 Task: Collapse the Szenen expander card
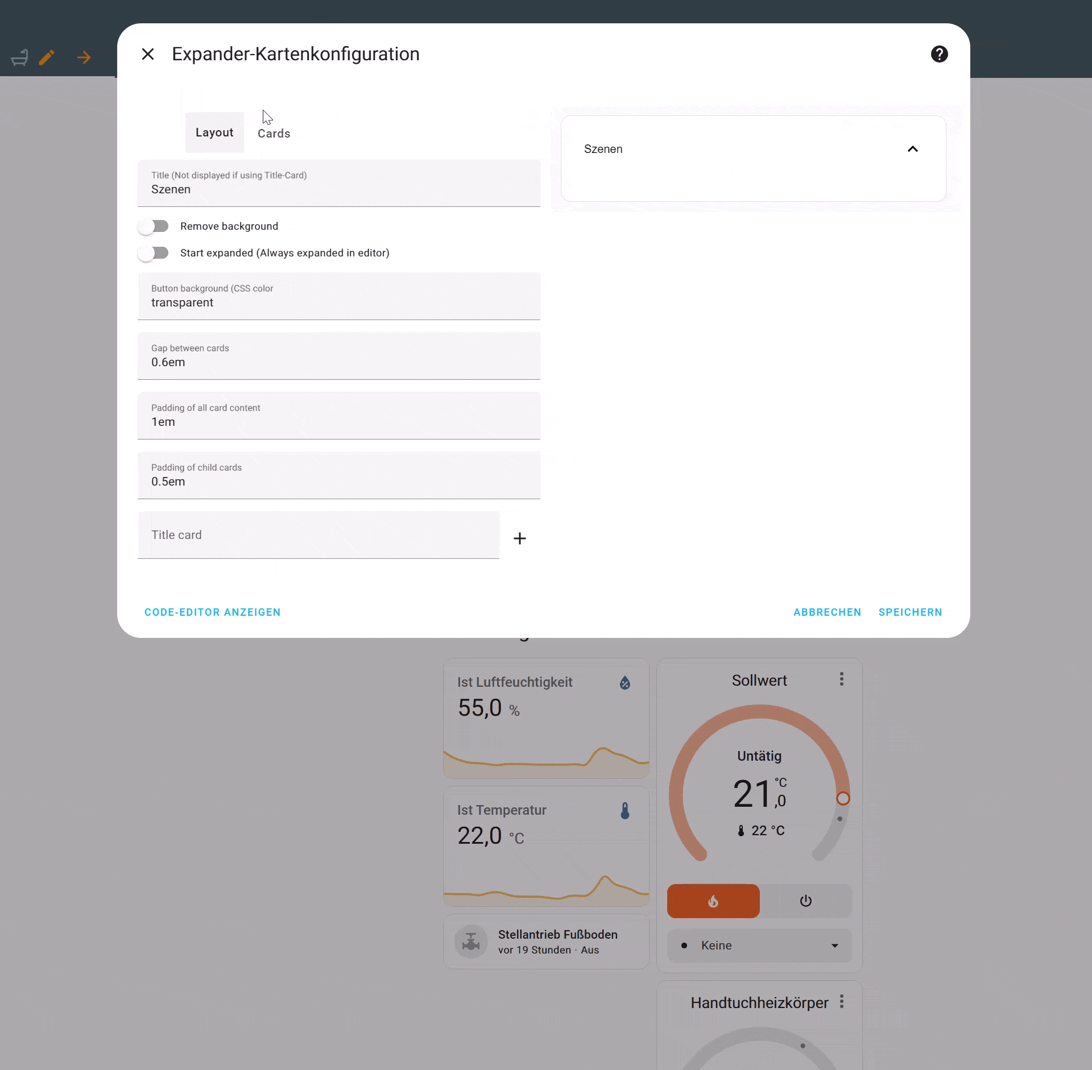click(913, 149)
